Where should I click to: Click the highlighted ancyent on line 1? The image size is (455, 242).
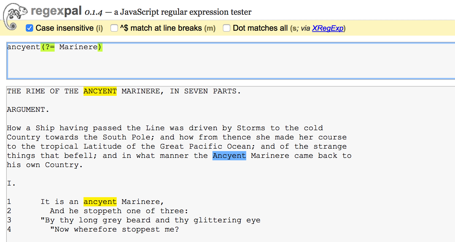coord(100,202)
